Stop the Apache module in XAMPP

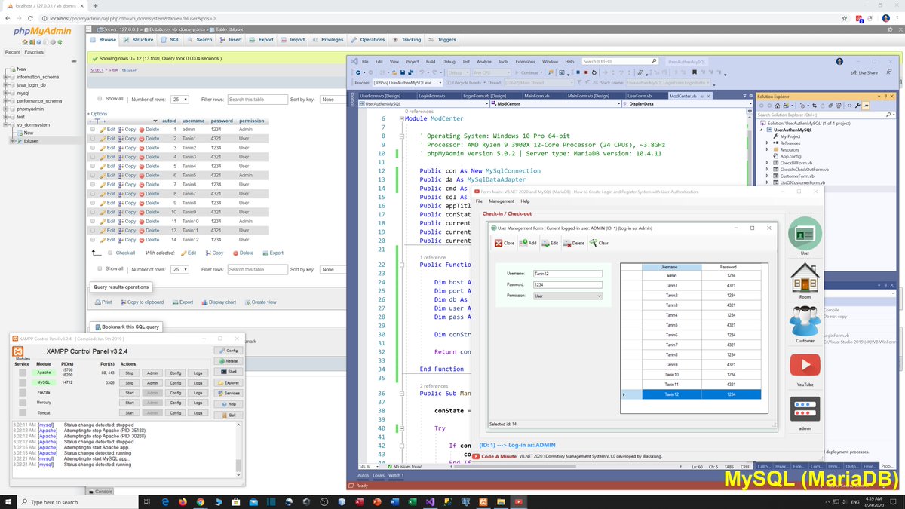[x=129, y=373]
